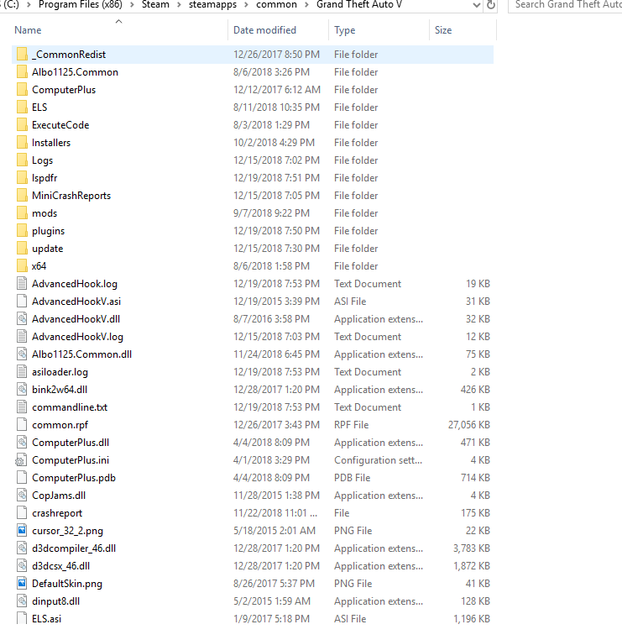Select the ComputerPlus.pdb file icon
622x640 pixels.
point(22,478)
